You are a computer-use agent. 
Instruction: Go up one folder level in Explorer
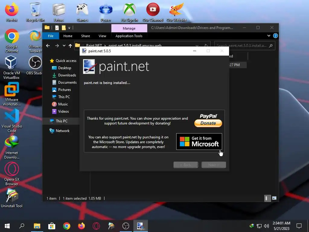[x=70, y=46]
